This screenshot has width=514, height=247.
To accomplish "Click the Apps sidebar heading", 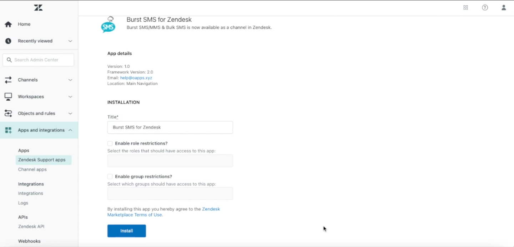I will click(x=24, y=151).
